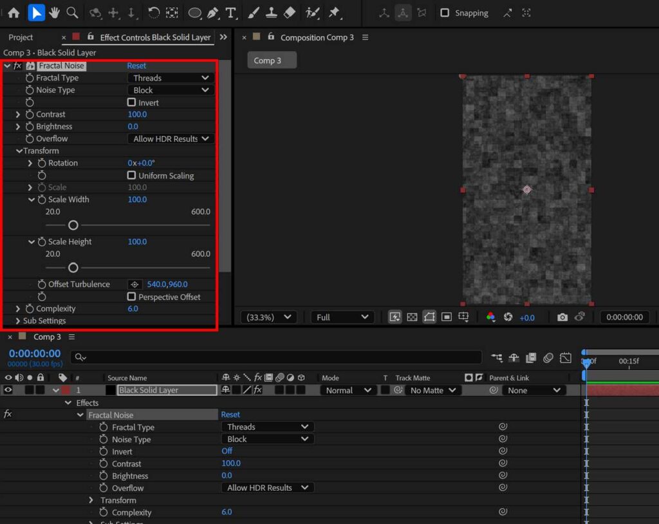Click Offset Turbulence point picker crosshair
Viewport: 659px width, 524px height.
coord(135,285)
